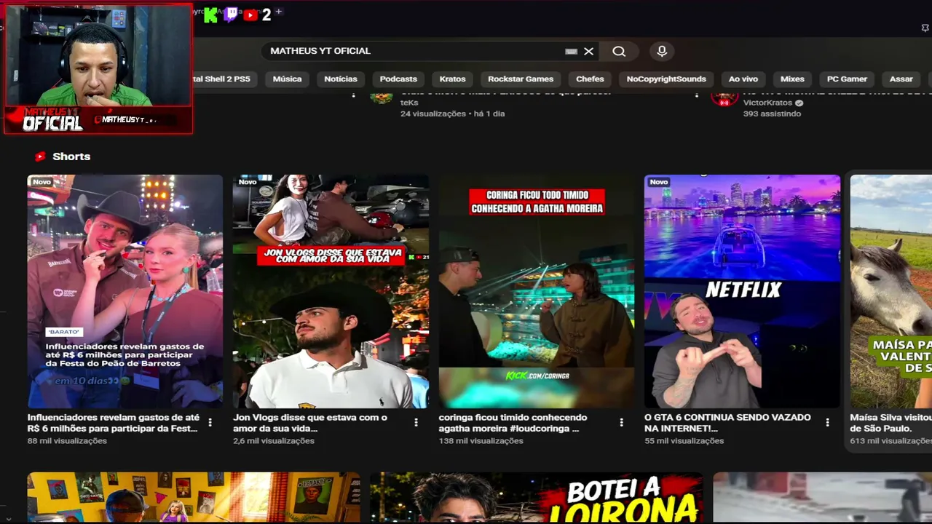The width and height of the screenshot is (932, 524).
Task: Click the red Shorts logo icon
Action: (40, 156)
